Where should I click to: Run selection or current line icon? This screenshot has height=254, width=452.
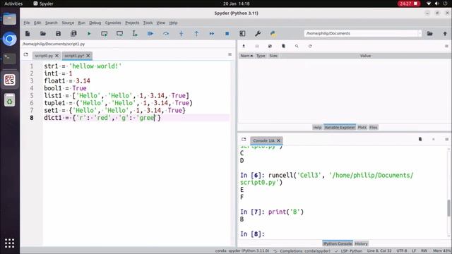[x=135, y=34]
